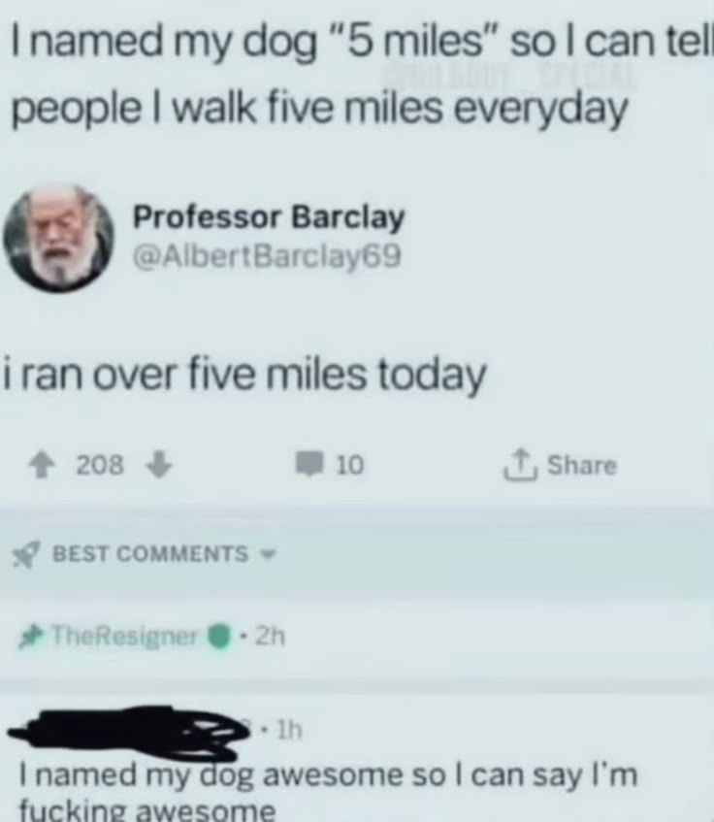Click the Best Comments dropdown arrow
The width and height of the screenshot is (714, 822).
click(268, 553)
